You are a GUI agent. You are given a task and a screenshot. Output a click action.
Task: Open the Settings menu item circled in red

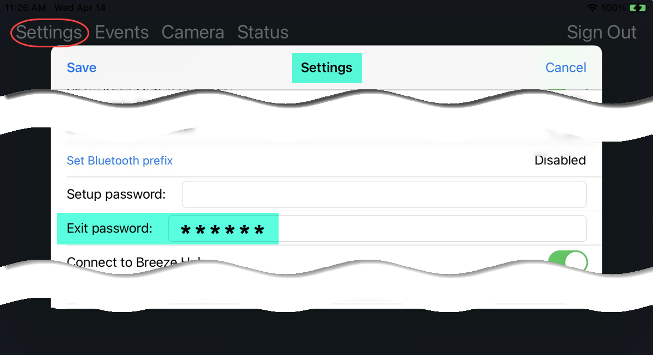(x=49, y=32)
